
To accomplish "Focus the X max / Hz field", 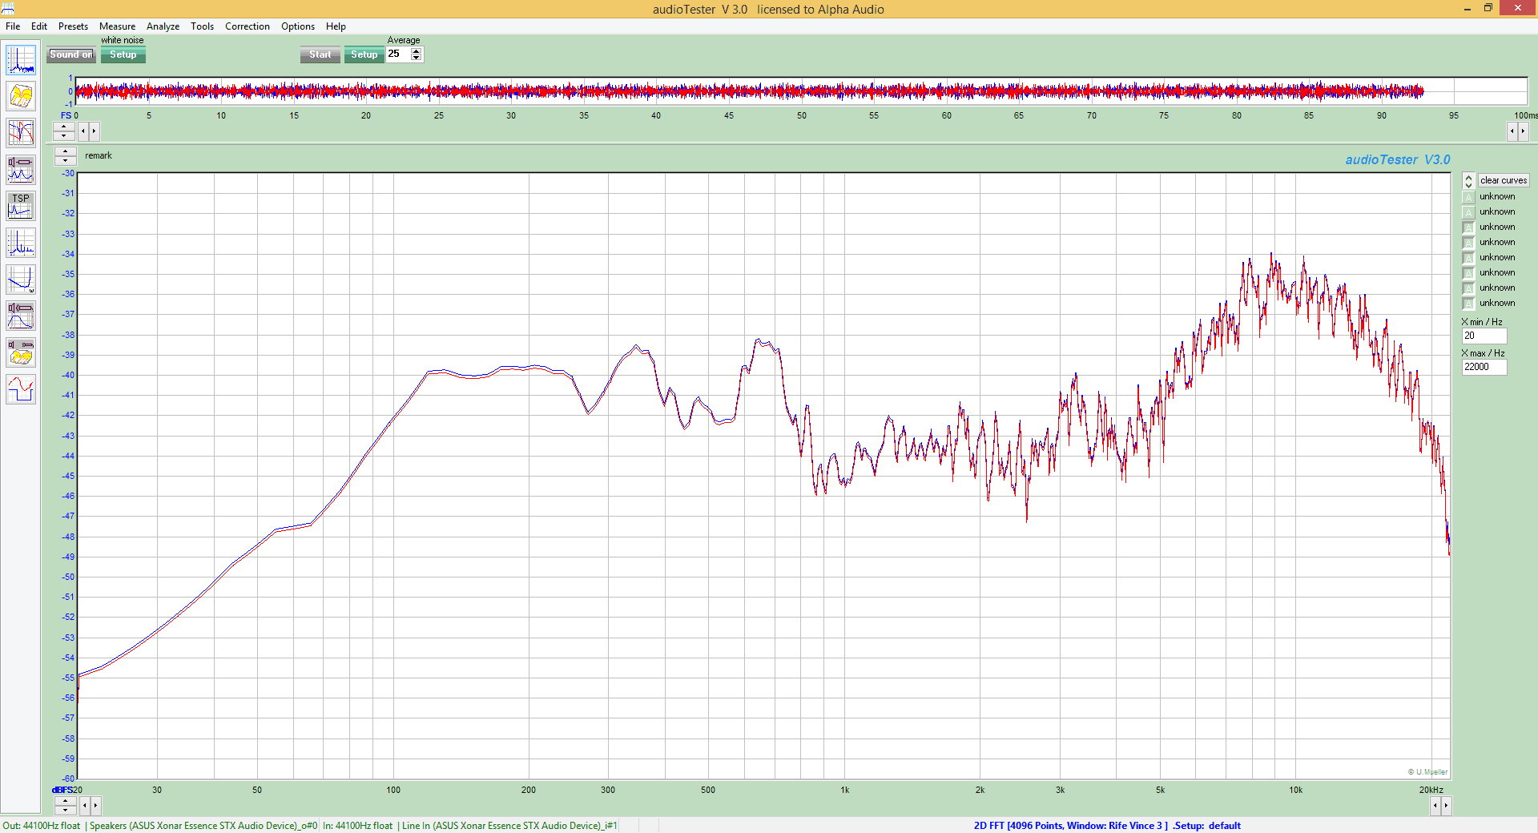I will point(1484,368).
